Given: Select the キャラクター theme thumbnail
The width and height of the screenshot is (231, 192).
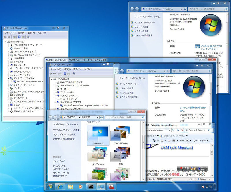Looking at the screenshot, I should point(98,156).
